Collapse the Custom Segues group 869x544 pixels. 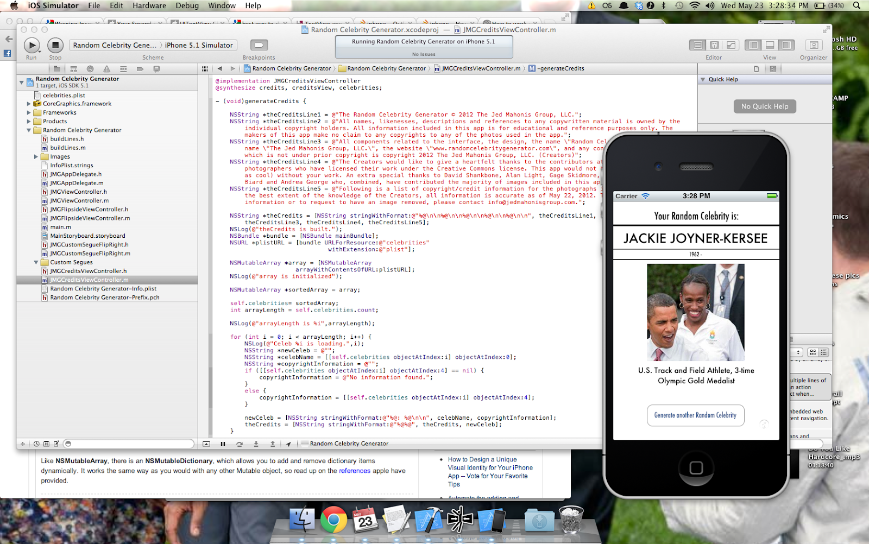tap(36, 262)
